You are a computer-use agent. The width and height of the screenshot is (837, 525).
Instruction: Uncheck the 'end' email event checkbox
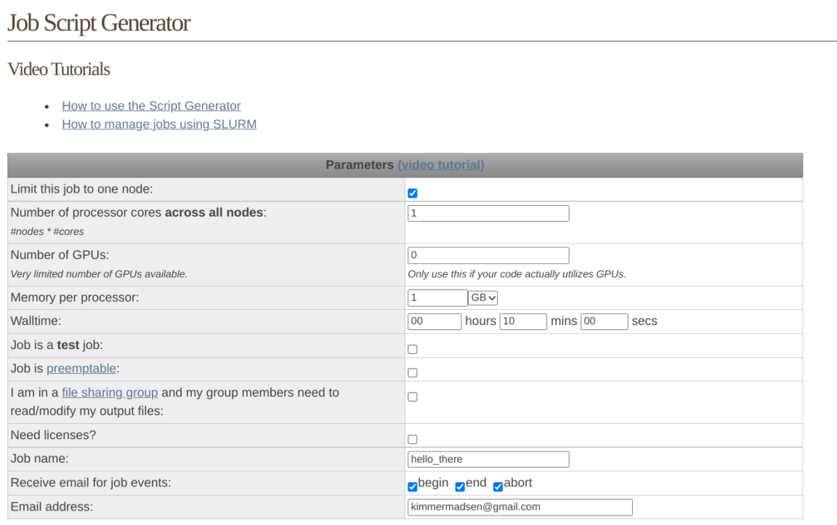(x=460, y=486)
